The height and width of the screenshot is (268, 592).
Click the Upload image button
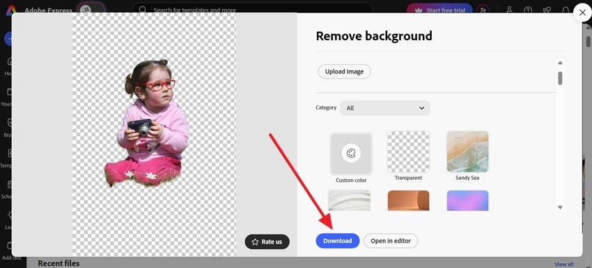pyautogui.click(x=344, y=72)
